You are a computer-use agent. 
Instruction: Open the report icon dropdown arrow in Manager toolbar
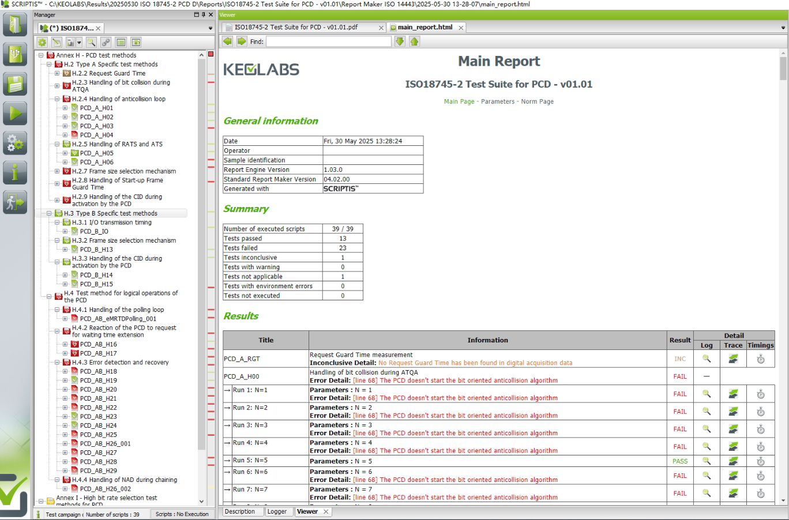79,42
